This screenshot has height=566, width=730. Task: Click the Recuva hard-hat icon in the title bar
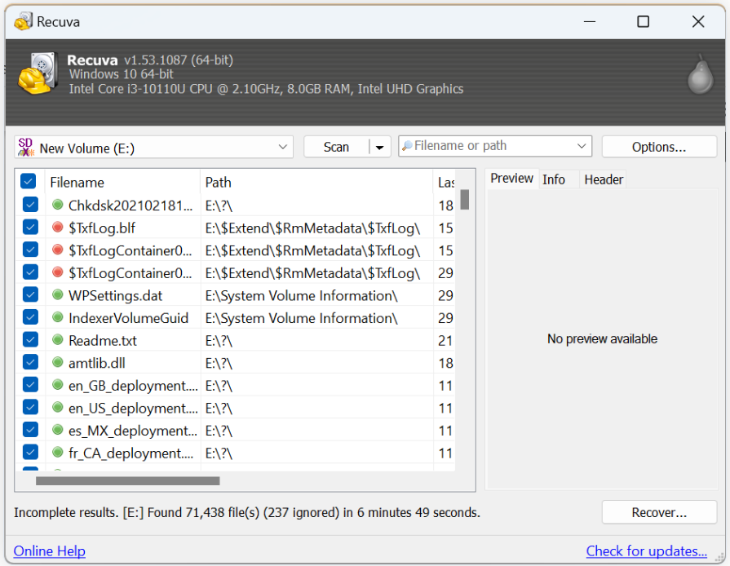click(22, 21)
